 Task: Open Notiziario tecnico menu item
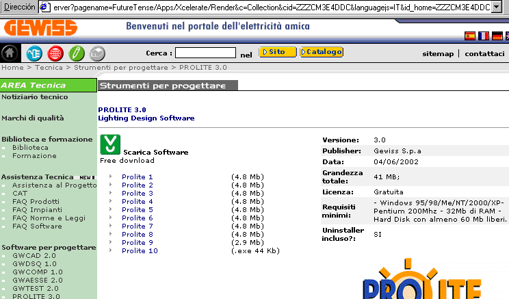[35, 96]
